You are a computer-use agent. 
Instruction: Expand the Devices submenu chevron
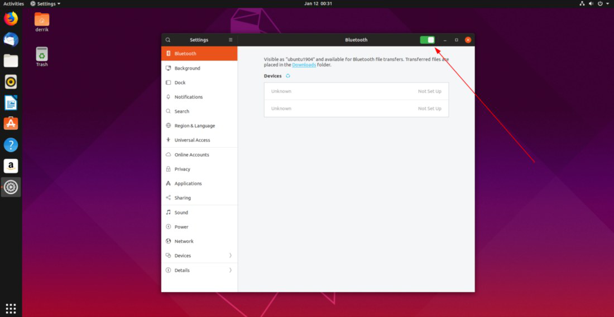coord(230,256)
